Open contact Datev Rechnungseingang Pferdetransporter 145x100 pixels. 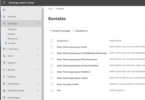(77, 59)
